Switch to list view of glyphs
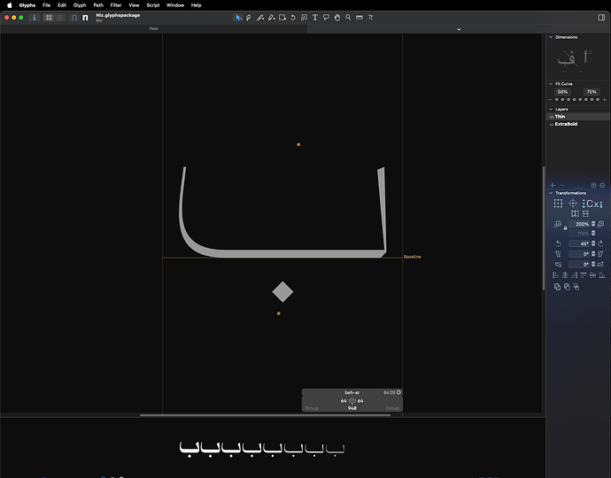The image size is (611, 478). click(x=59, y=18)
